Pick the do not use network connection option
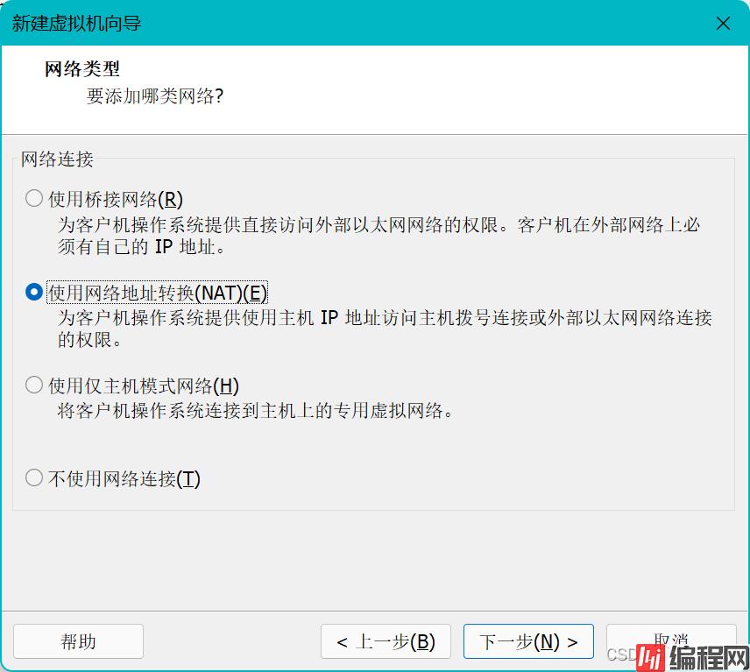The height and width of the screenshot is (672, 750). pyautogui.click(x=34, y=478)
